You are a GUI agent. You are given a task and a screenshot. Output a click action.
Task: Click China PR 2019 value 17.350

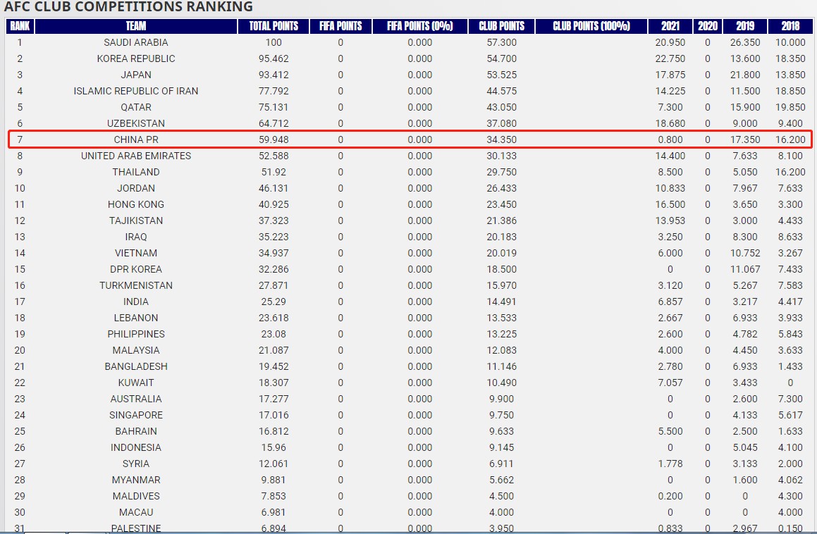[x=745, y=139]
